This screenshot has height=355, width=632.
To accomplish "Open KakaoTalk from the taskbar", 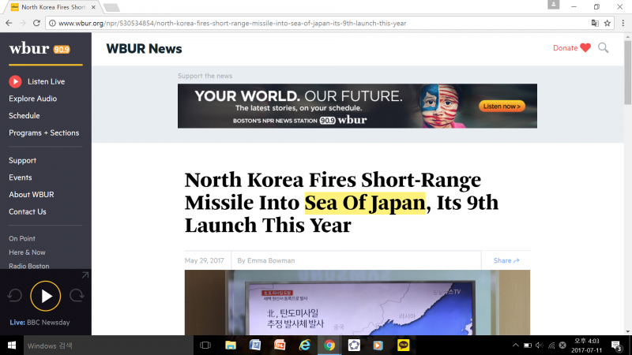I will coord(404,345).
